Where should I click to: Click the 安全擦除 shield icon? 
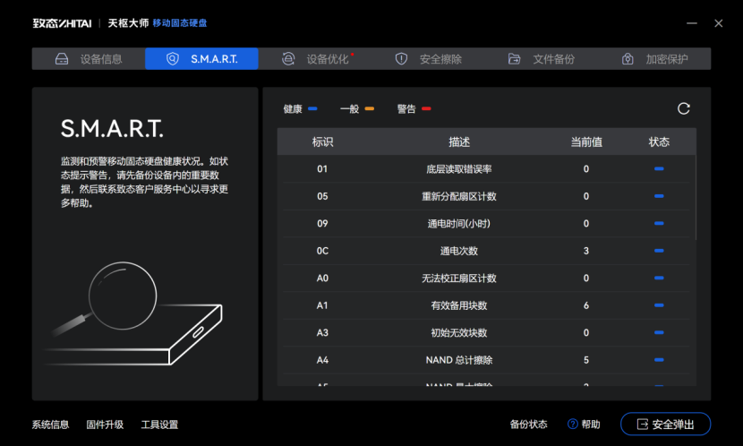tap(401, 59)
